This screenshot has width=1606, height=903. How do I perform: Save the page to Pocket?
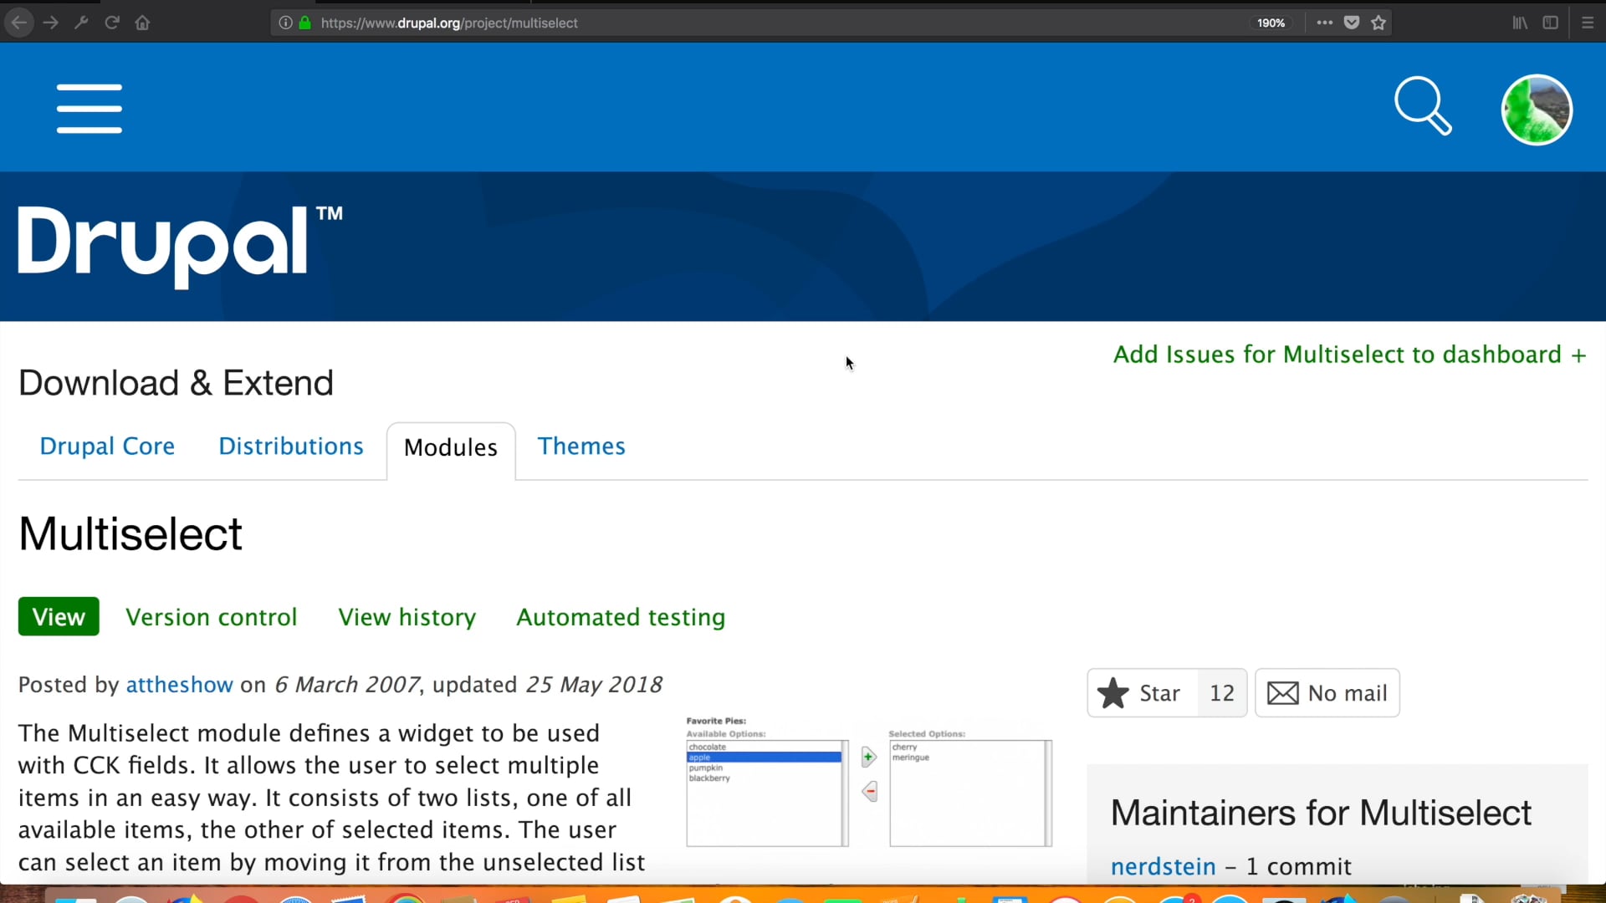coord(1351,23)
